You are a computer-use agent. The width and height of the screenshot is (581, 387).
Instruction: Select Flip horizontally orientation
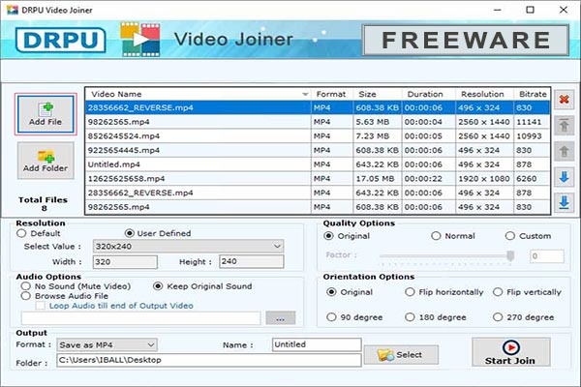(410, 292)
